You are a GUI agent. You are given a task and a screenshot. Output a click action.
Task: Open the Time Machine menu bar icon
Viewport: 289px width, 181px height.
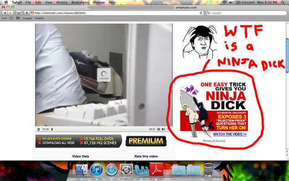(x=211, y=2)
